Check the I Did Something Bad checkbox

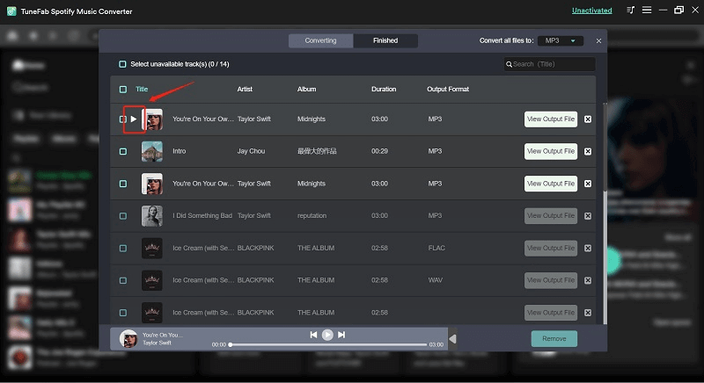(123, 216)
